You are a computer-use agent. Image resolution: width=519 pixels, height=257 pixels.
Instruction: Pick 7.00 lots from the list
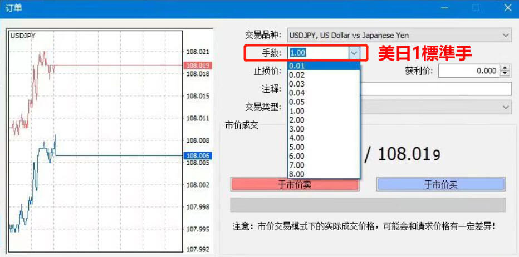tap(324, 165)
